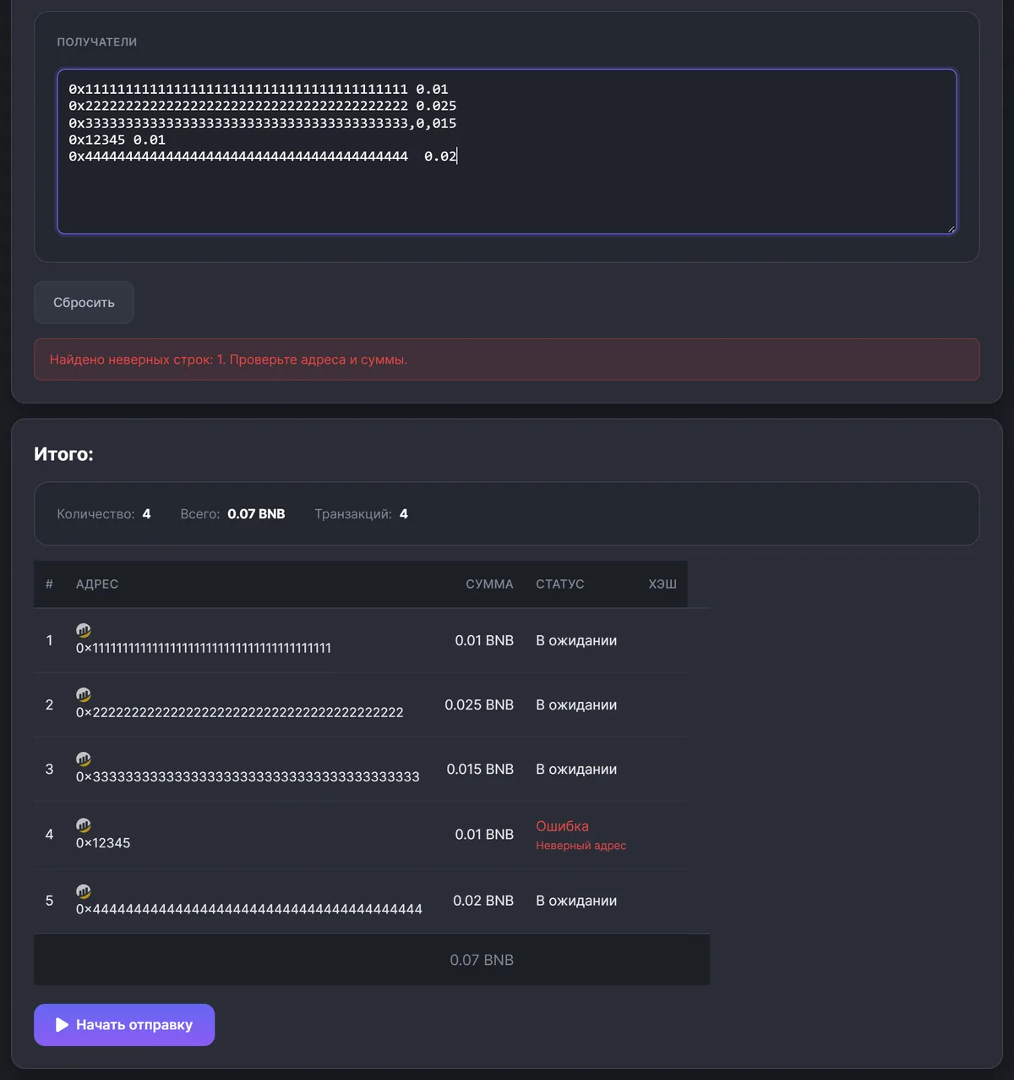Viewport: 1014px width, 1080px height.
Task: Click the 0.015 BNB amount cell
Action: [x=480, y=769]
